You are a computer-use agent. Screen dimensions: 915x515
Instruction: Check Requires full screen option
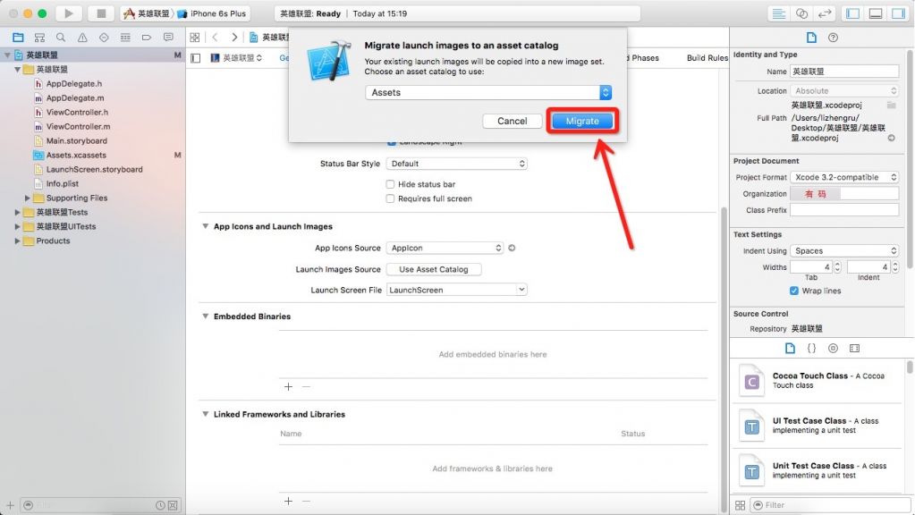(x=390, y=198)
